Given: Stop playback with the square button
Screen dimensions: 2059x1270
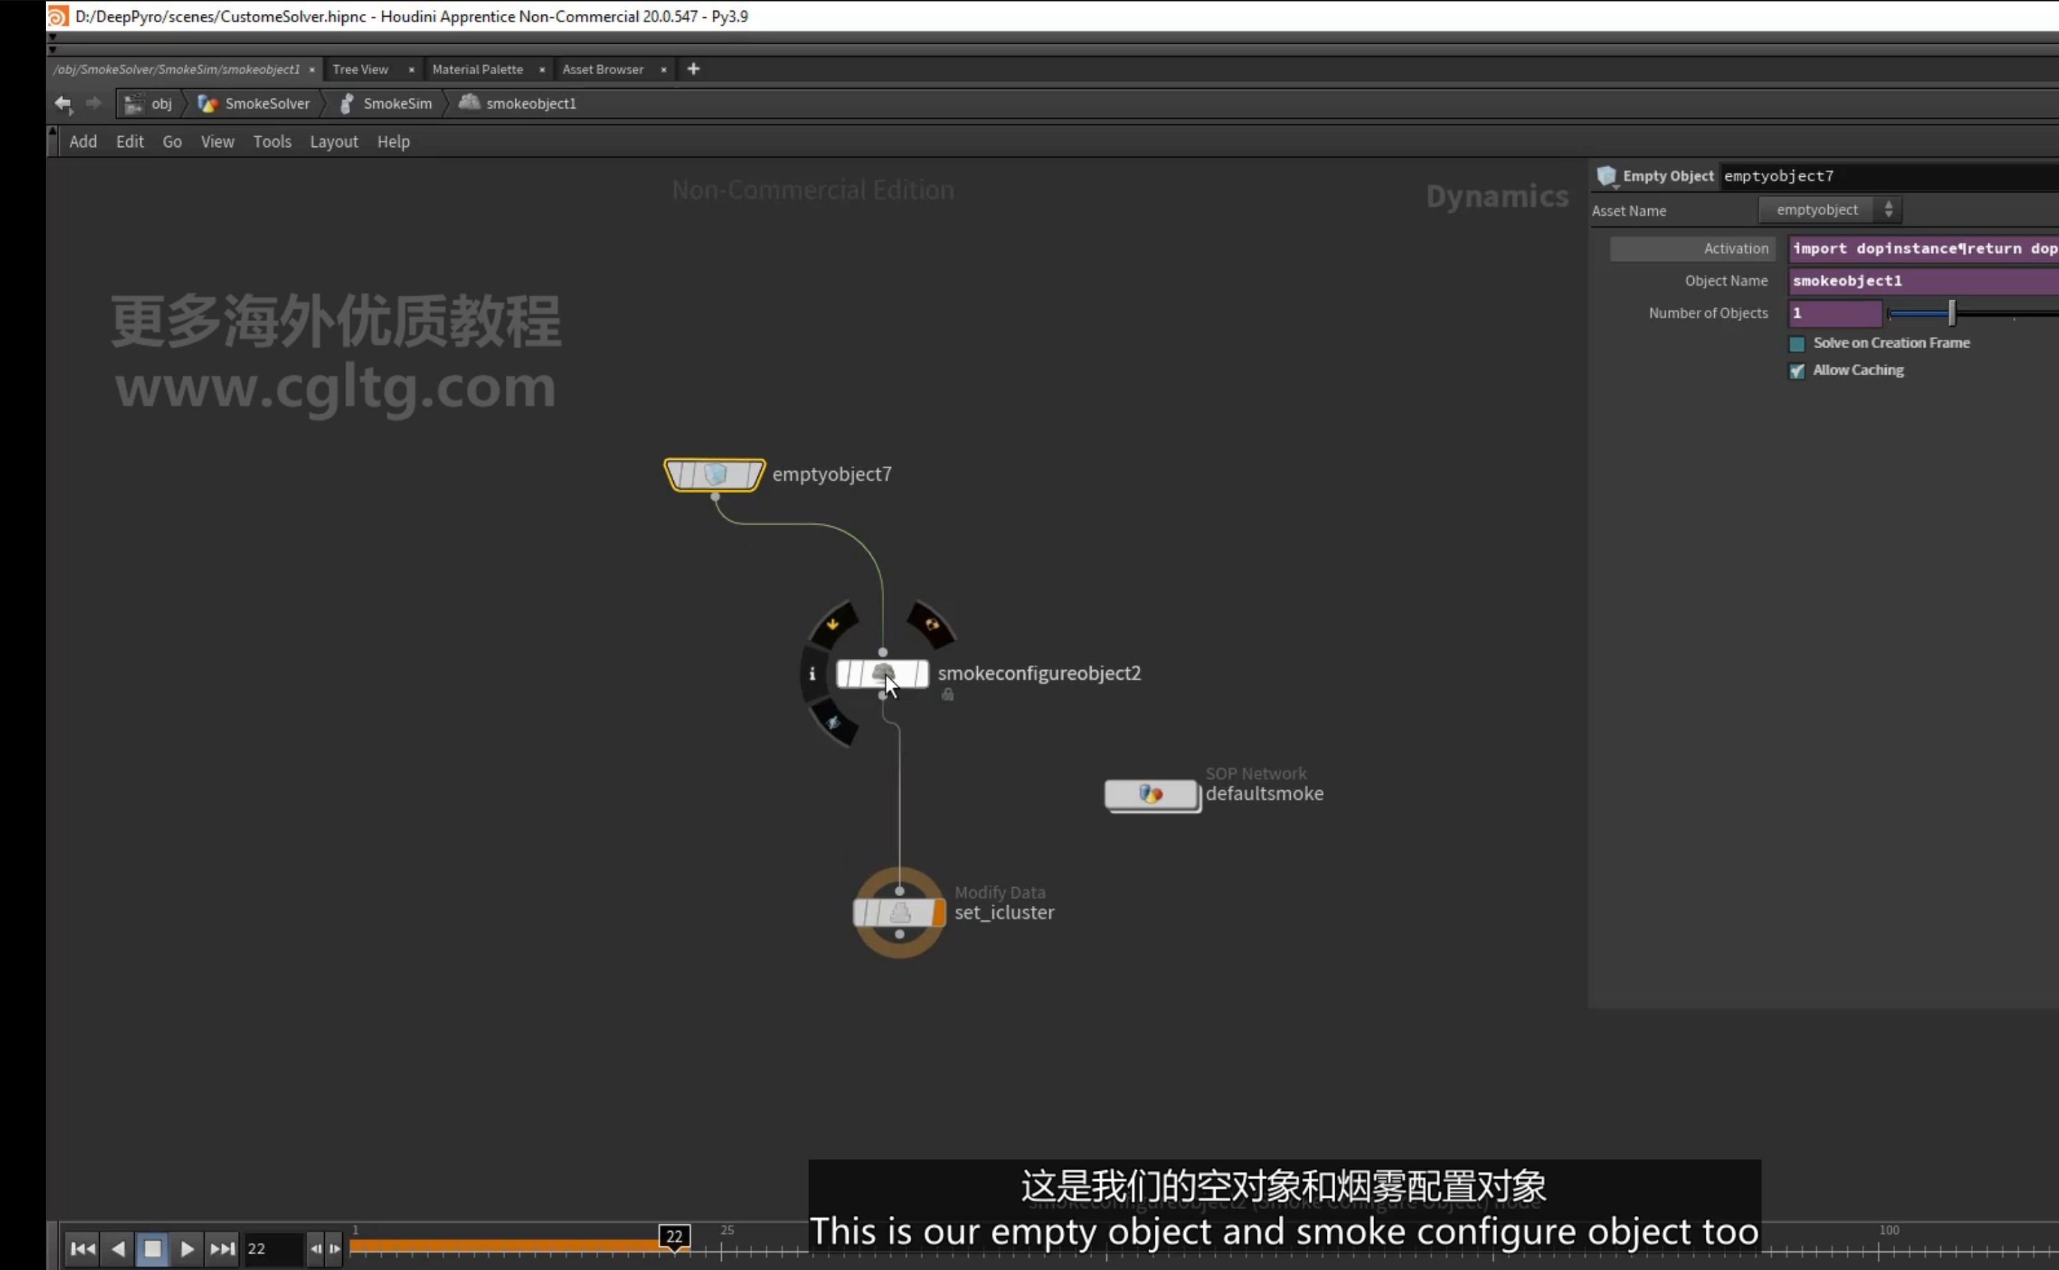Looking at the screenshot, I should (152, 1249).
